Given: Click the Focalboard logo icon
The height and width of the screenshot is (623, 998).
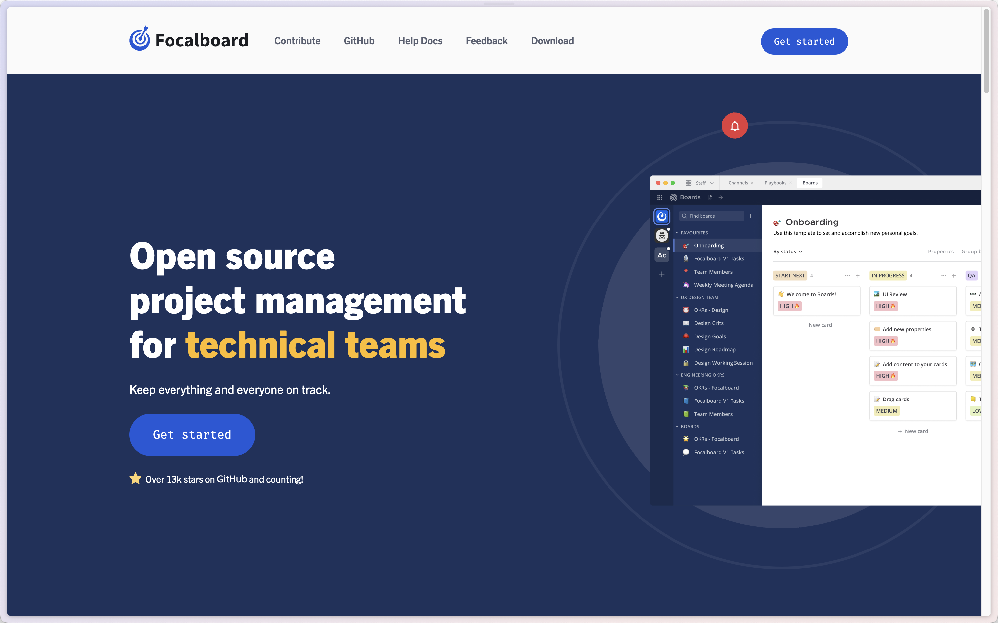Looking at the screenshot, I should [x=140, y=39].
